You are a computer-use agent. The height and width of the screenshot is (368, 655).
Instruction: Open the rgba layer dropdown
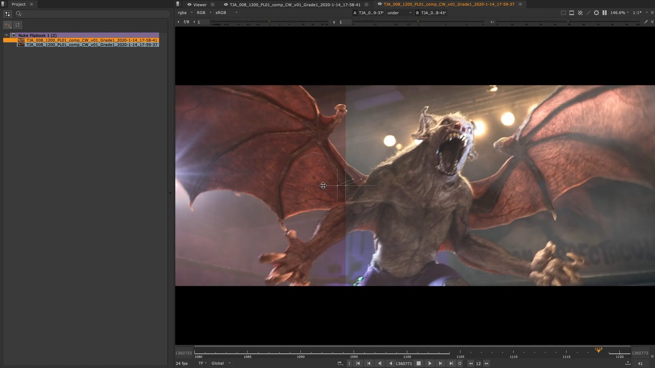pos(185,13)
